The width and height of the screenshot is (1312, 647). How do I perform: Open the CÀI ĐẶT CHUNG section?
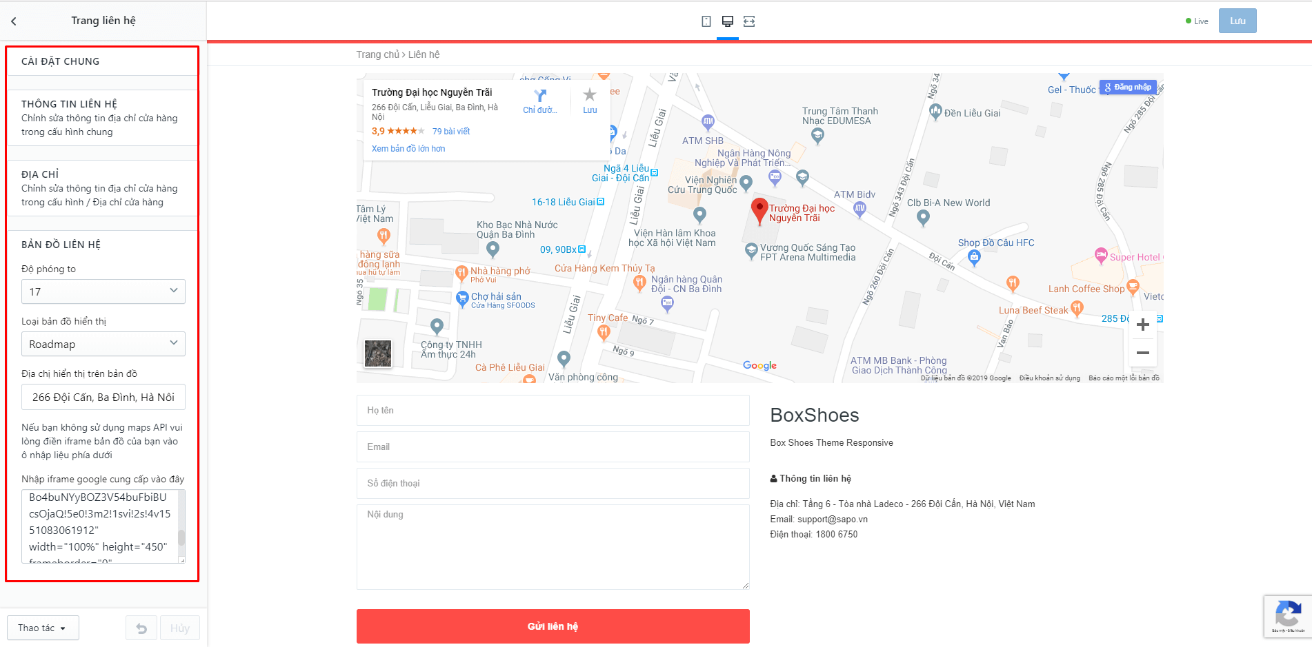[102, 61]
